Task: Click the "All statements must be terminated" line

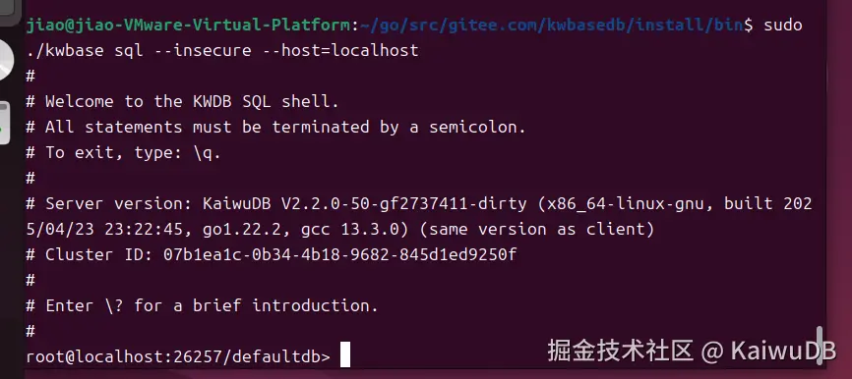Action: click(x=276, y=127)
